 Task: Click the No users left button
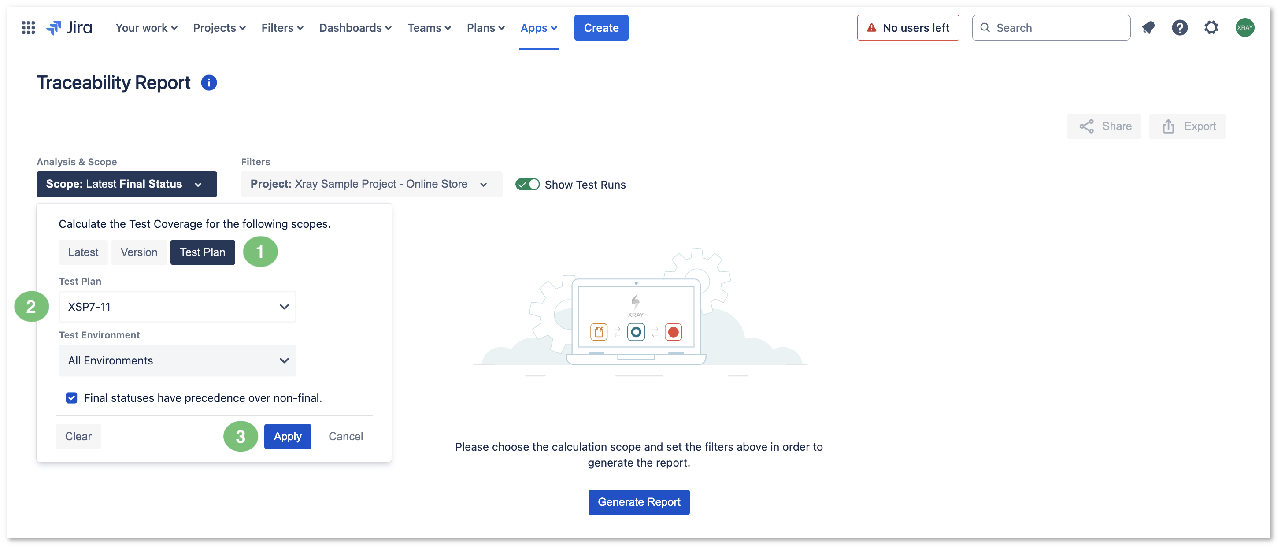pyautogui.click(x=908, y=28)
